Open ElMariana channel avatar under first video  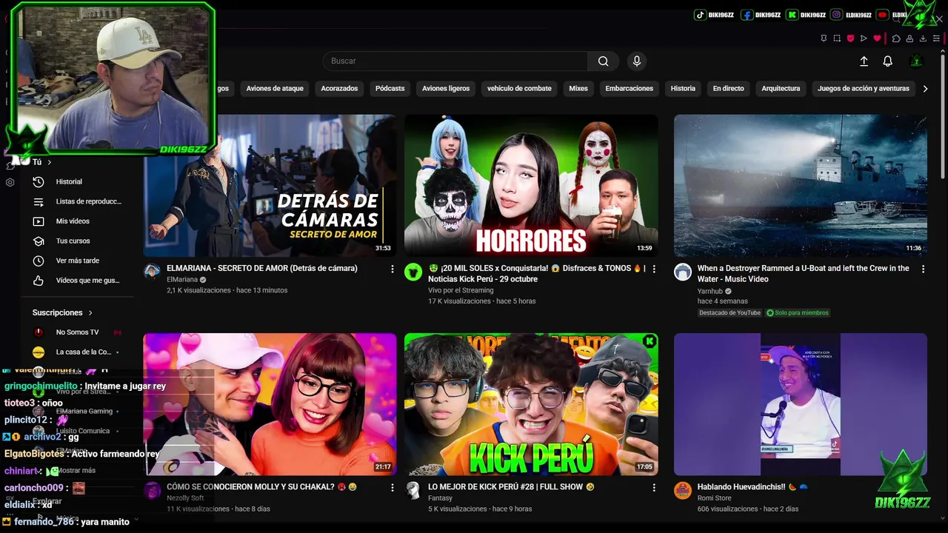[152, 271]
